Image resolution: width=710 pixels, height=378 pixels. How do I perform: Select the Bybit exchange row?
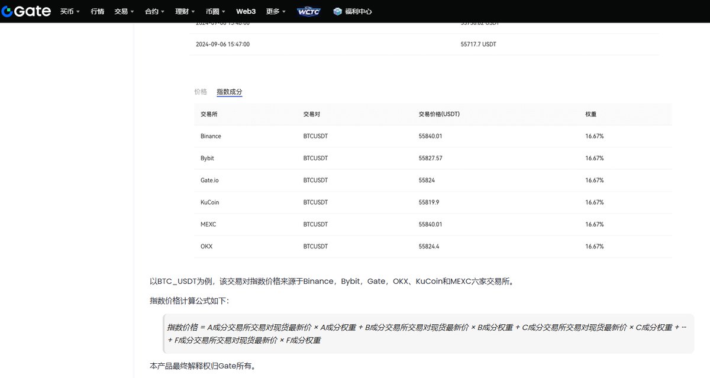(433, 159)
